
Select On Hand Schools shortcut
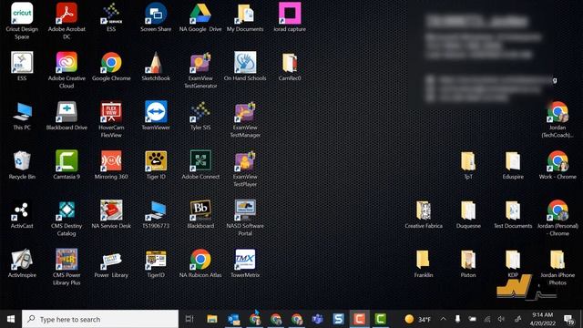(245, 67)
